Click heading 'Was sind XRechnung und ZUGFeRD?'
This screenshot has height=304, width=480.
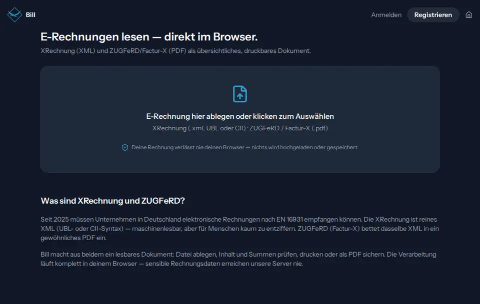pyautogui.click(x=112, y=201)
